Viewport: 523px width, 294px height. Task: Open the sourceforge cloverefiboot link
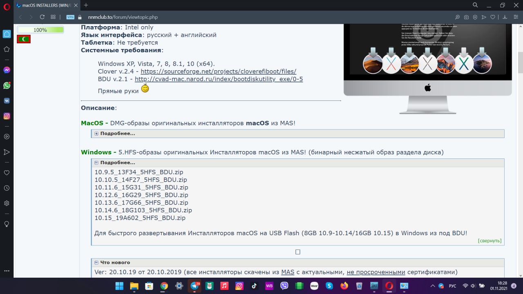click(219, 71)
